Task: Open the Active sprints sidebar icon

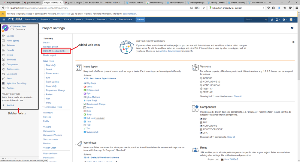Action: click(x=3, y=41)
